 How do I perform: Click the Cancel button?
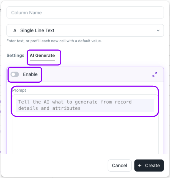point(120,166)
